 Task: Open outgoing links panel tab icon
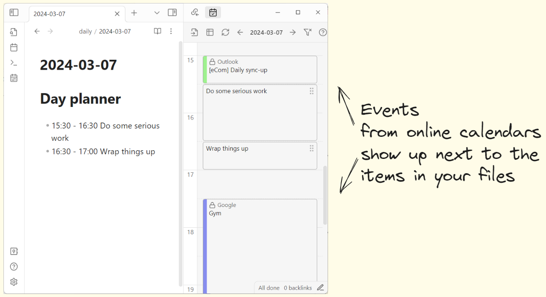[x=195, y=13]
